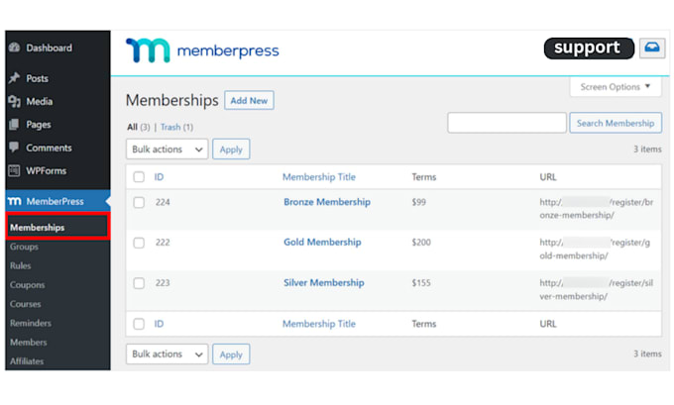Click the Search Membership button
This screenshot has width=674, height=405.
pos(616,123)
